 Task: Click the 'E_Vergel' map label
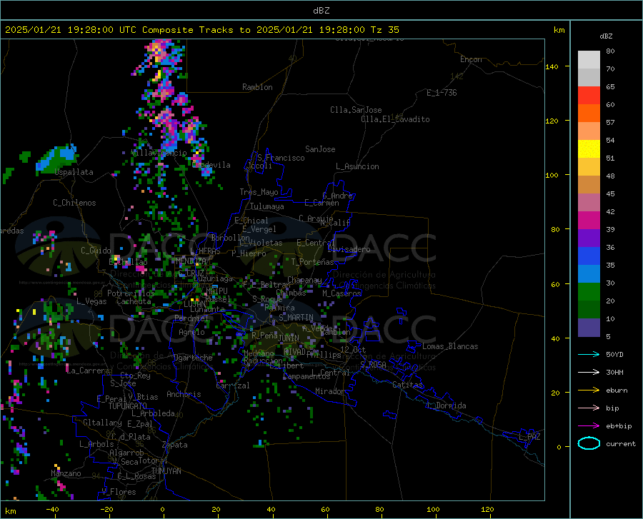(259, 229)
